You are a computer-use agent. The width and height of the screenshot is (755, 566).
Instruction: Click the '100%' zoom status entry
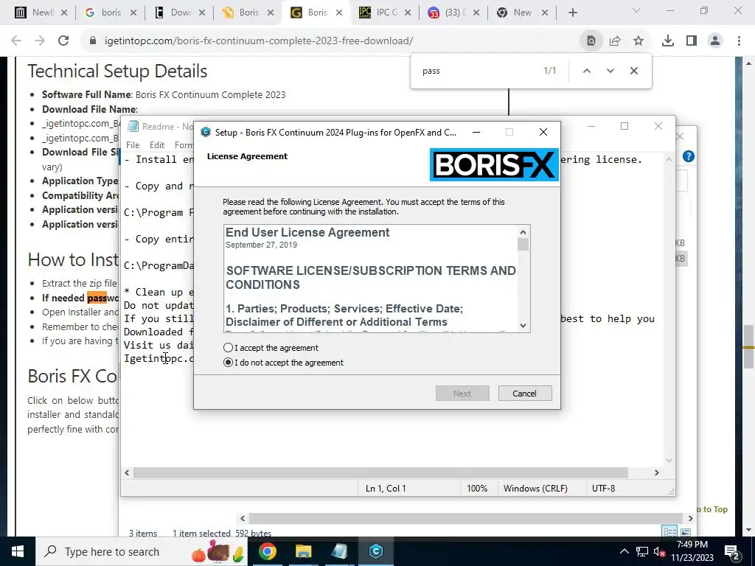tap(477, 488)
